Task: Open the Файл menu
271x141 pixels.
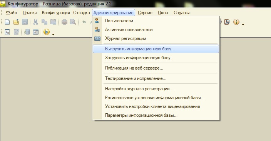Action: 11,13
